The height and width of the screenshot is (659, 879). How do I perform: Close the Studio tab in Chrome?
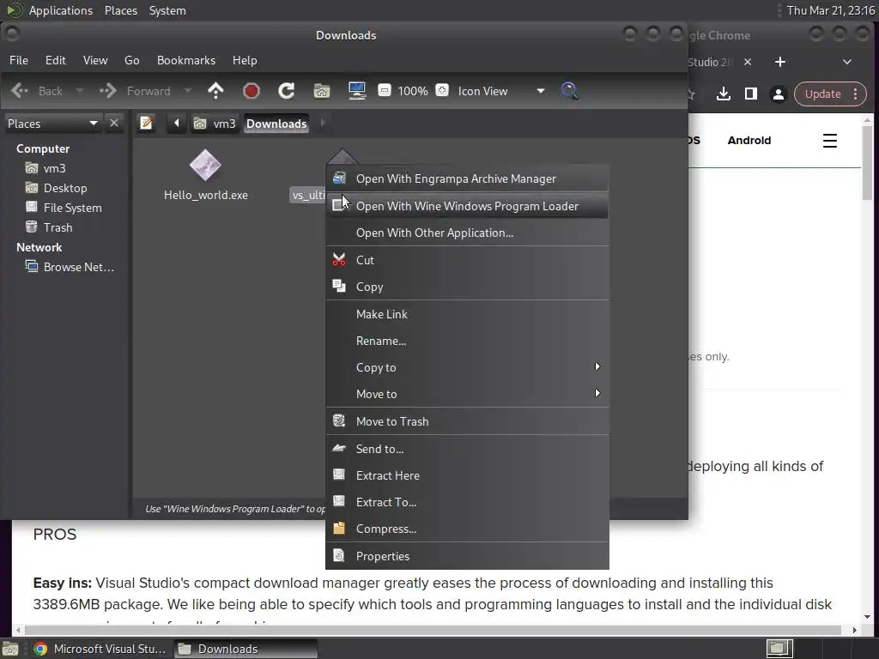pyautogui.click(x=748, y=62)
